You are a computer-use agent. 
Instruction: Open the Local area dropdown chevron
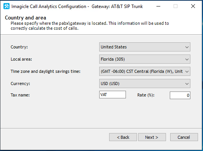coord(187,59)
